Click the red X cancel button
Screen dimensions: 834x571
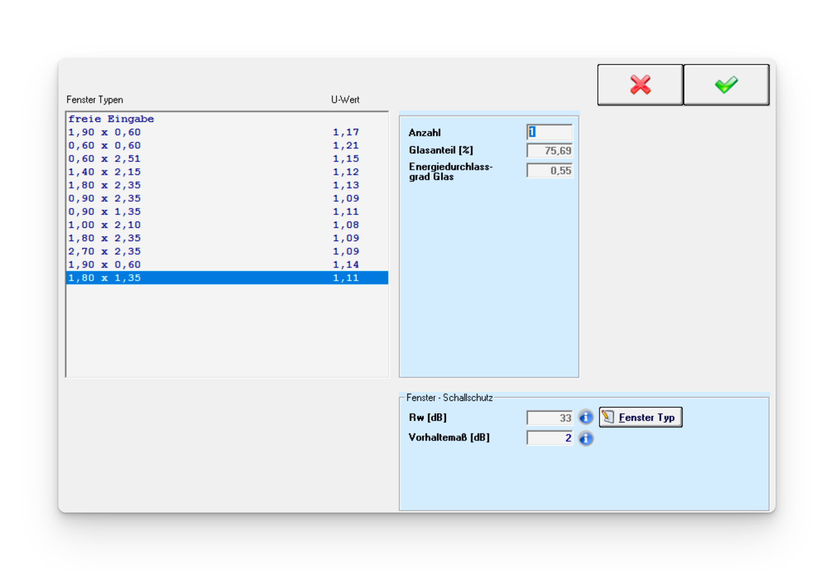click(640, 85)
